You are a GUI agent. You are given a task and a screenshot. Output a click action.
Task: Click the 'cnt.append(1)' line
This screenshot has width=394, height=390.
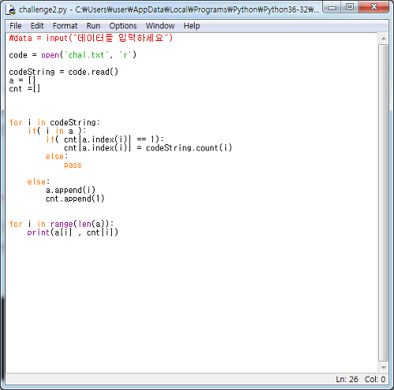click(75, 199)
